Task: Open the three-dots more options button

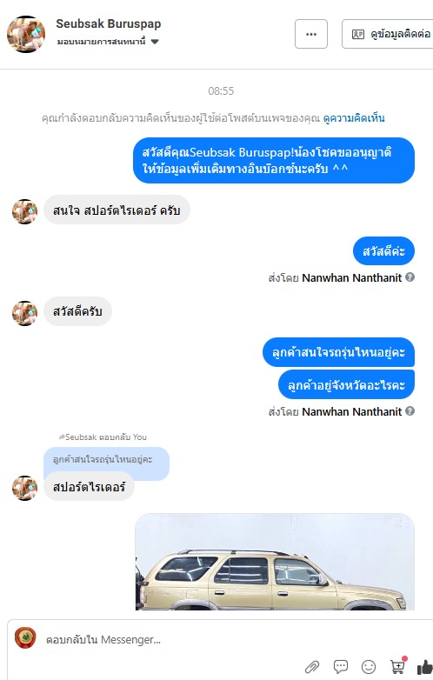Action: click(x=311, y=34)
